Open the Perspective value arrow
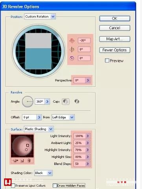The image size is (142, 189). 88,80
